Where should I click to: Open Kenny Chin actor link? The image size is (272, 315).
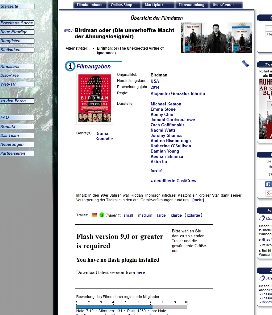tap(162, 115)
